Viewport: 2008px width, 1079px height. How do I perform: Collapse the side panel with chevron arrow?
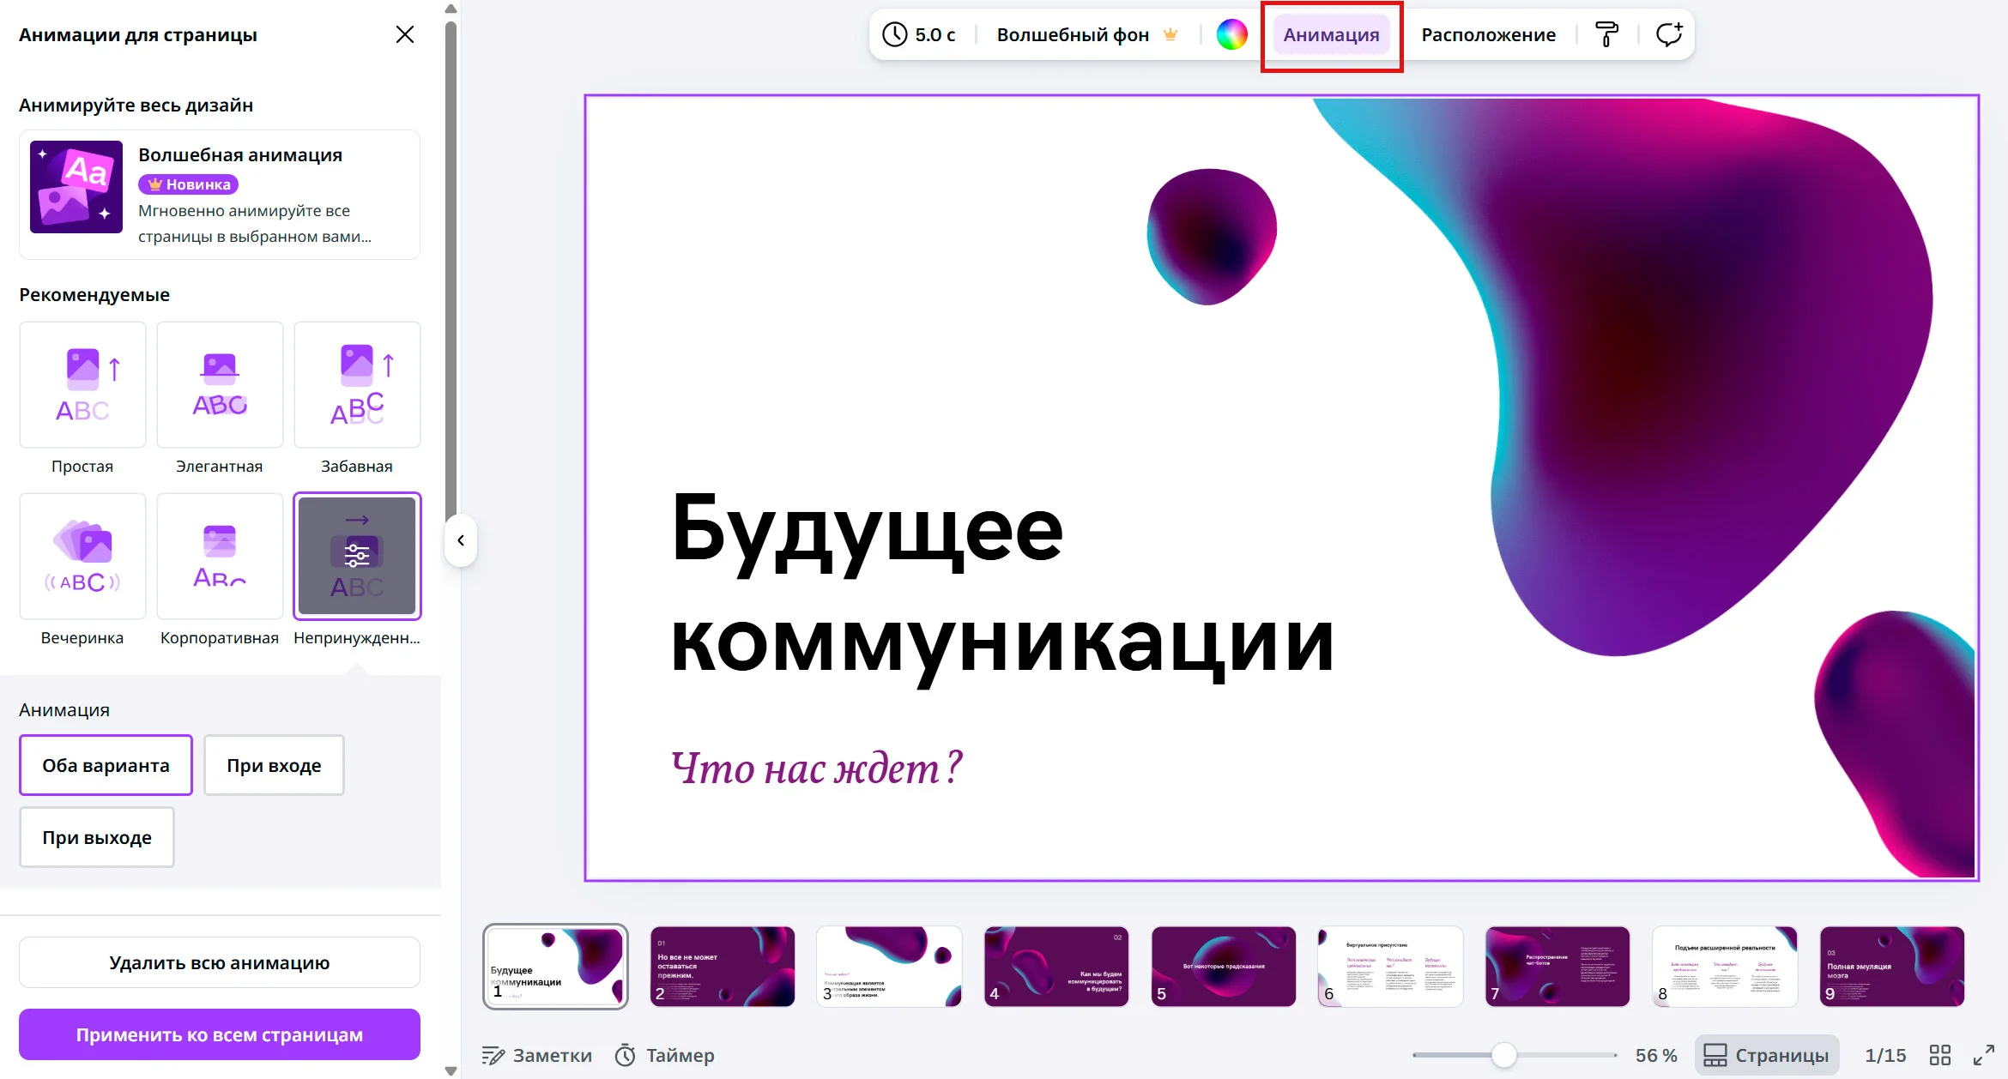[461, 540]
